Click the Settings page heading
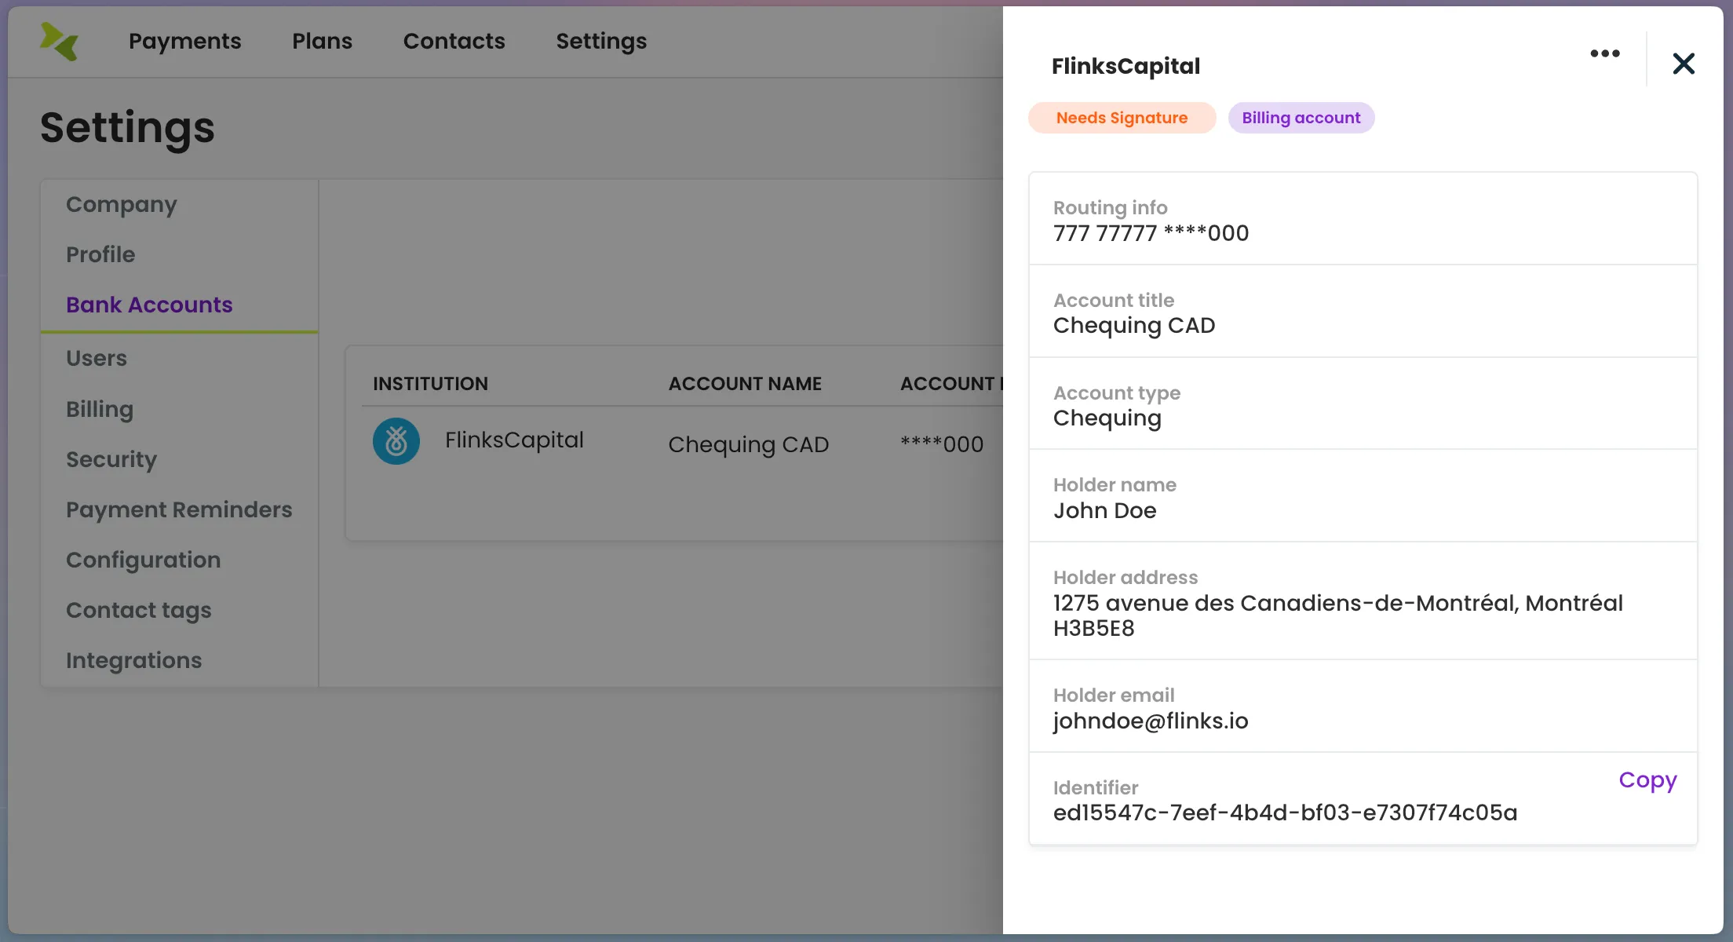 tap(127, 127)
